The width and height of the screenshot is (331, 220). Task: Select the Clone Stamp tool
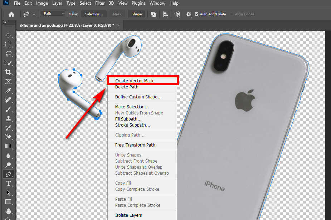(x=8, y=119)
